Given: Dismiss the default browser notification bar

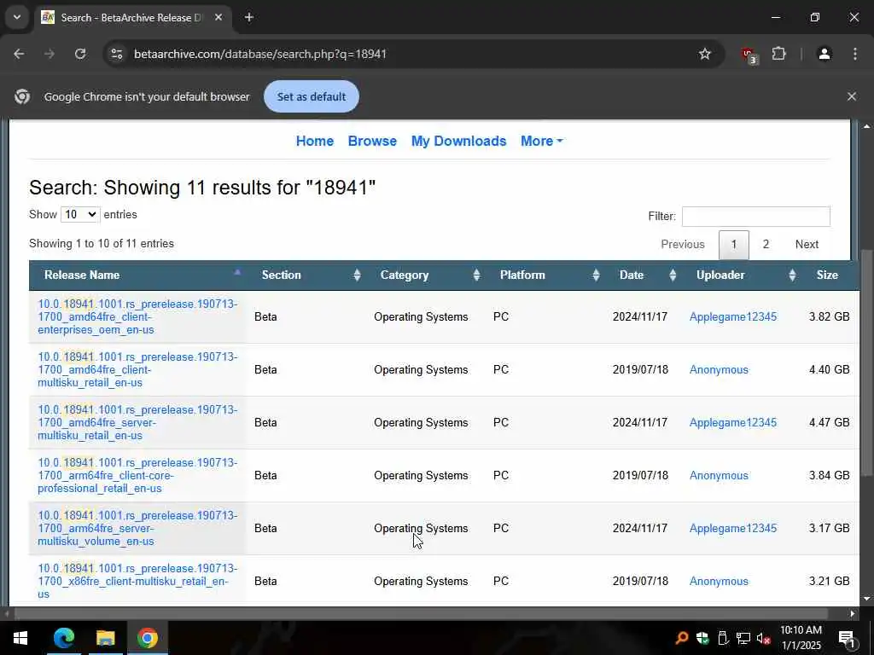Looking at the screenshot, I should tap(851, 96).
